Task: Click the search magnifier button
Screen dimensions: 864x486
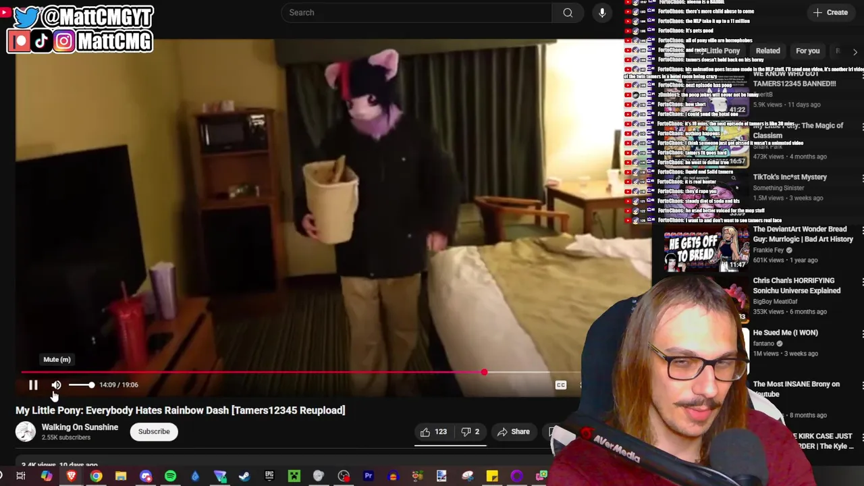Action: pyautogui.click(x=568, y=12)
